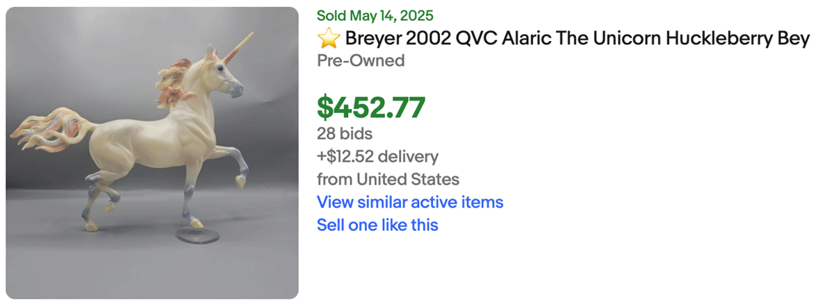Click View similar active items

(x=410, y=203)
